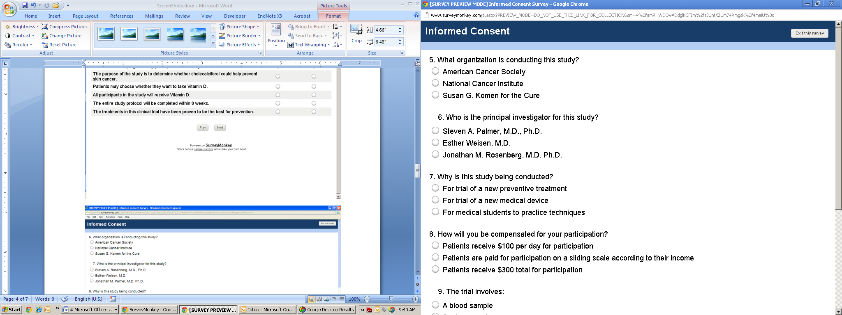Click the ruler tab selector box
Viewport: 842px width, 315px height.
click(x=5, y=63)
